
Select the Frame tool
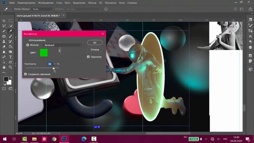[4, 36]
